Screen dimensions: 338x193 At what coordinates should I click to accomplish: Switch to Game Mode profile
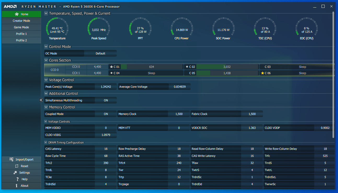(x=21, y=27)
